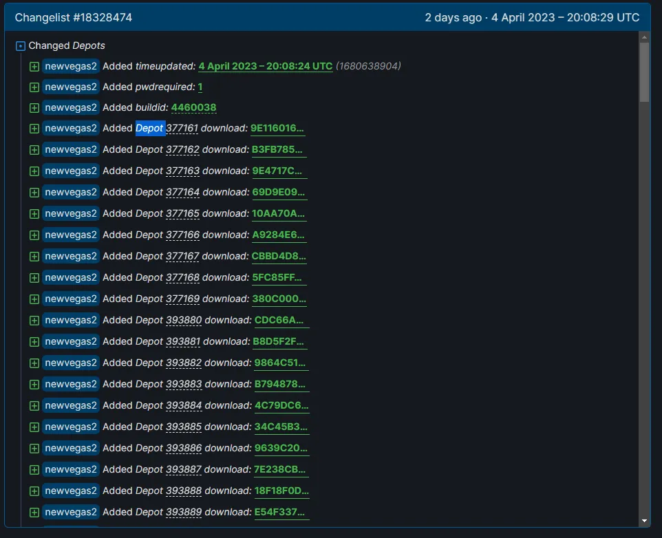Click plus icon for Depot 377162 row
This screenshot has height=538, width=662.
[x=34, y=150]
